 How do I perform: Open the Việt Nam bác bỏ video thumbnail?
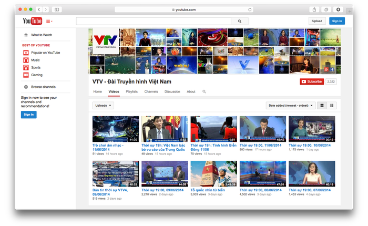pyautogui.click(x=165, y=129)
